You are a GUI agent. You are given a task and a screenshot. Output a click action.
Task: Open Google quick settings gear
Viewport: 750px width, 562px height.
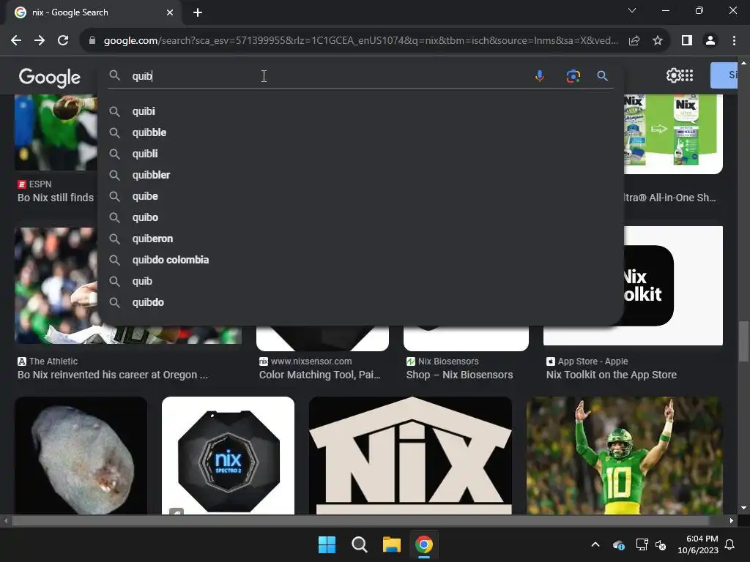673,75
